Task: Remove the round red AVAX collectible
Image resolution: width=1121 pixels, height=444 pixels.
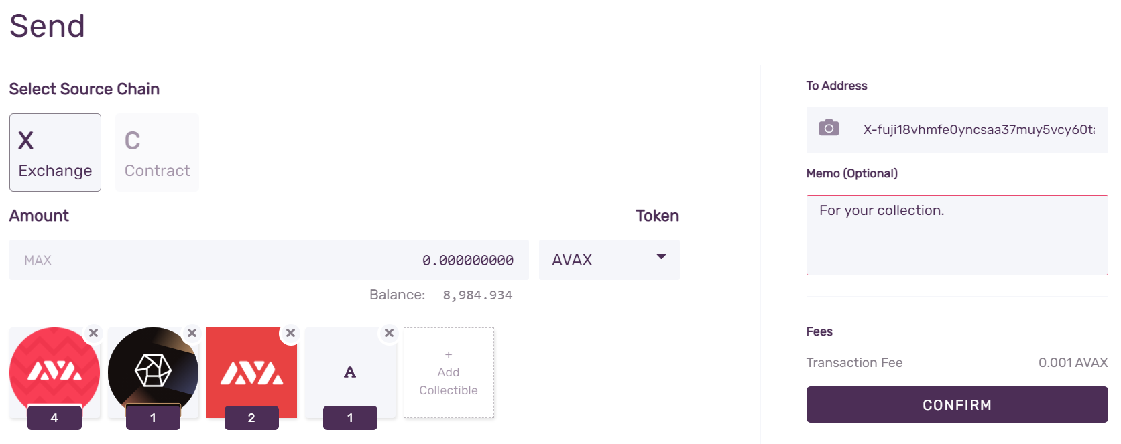Action: point(93,333)
